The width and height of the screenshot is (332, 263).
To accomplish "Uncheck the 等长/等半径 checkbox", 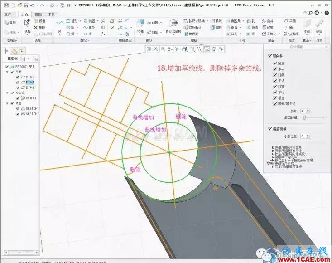I will pos(275,104).
